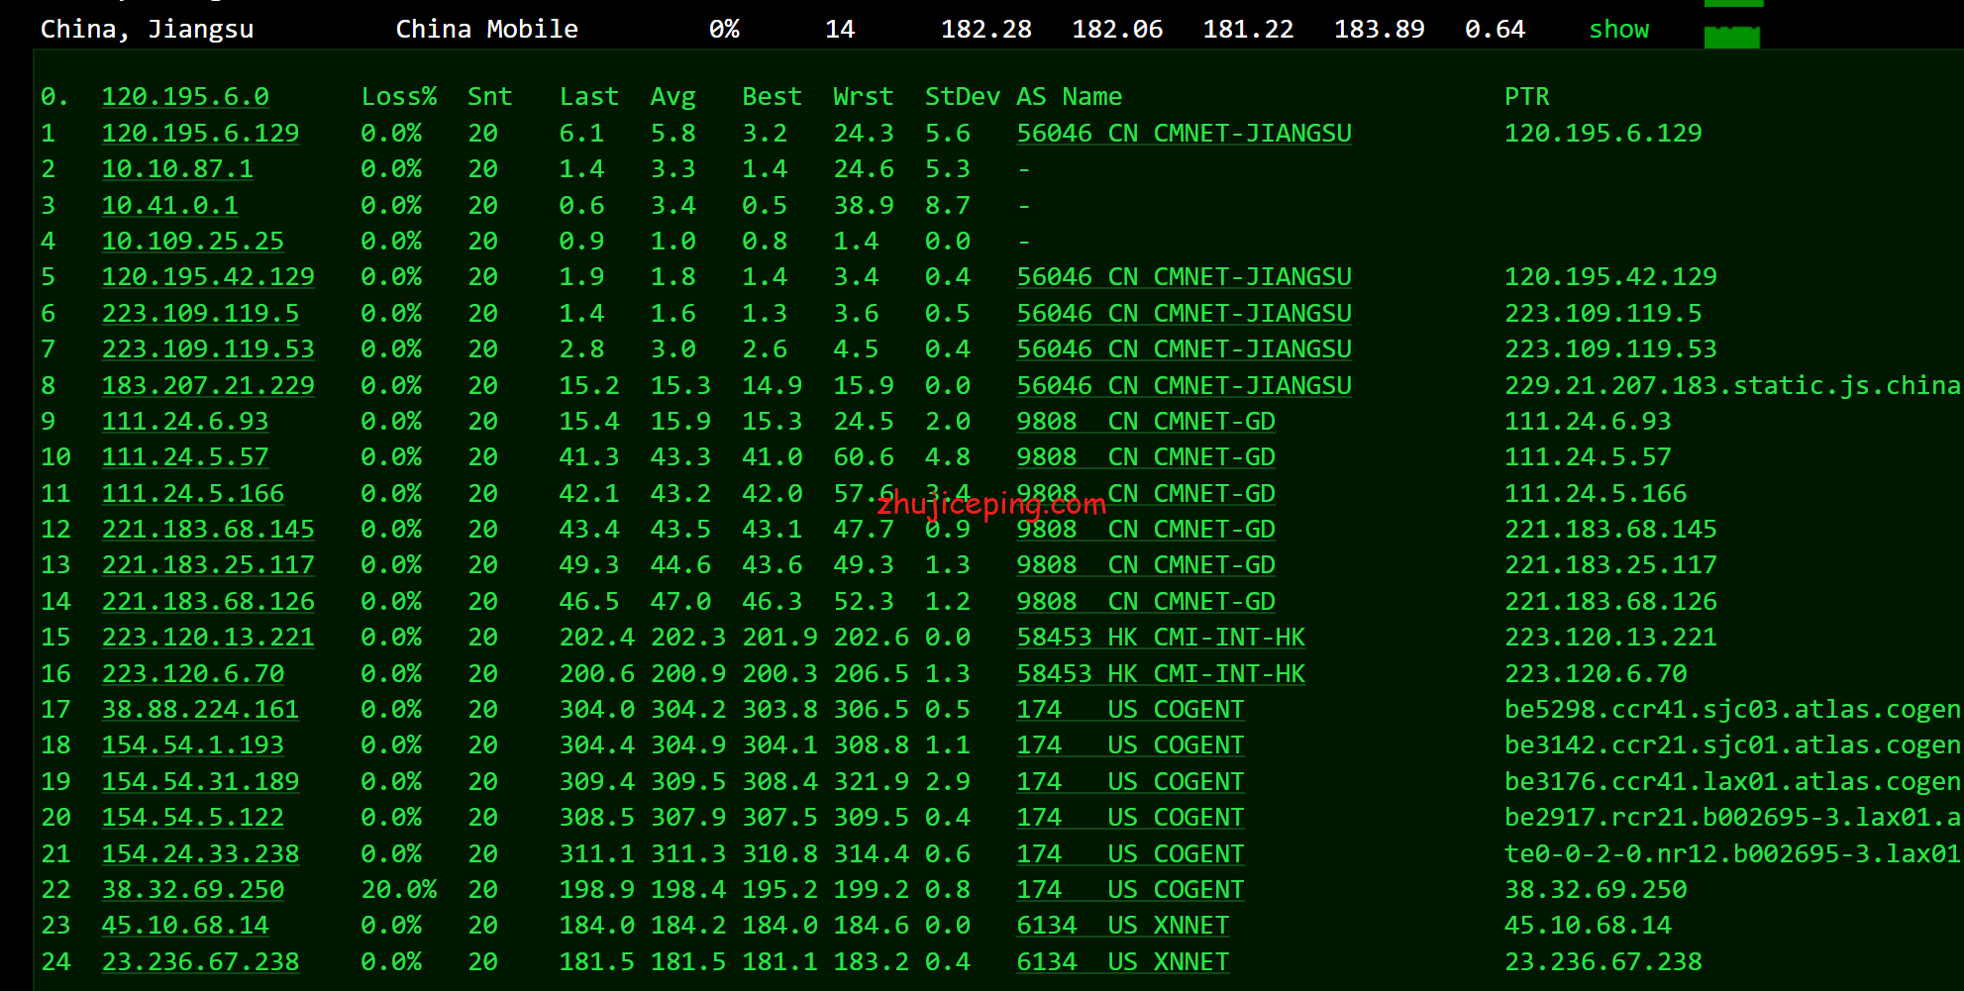Image resolution: width=1964 pixels, height=991 pixels.
Task: Open AS link CMNET-JIANGSU on hop 8 row
Action: tap(1185, 386)
